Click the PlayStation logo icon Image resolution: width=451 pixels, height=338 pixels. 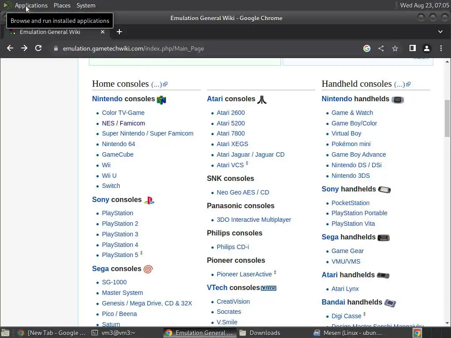tap(149, 200)
